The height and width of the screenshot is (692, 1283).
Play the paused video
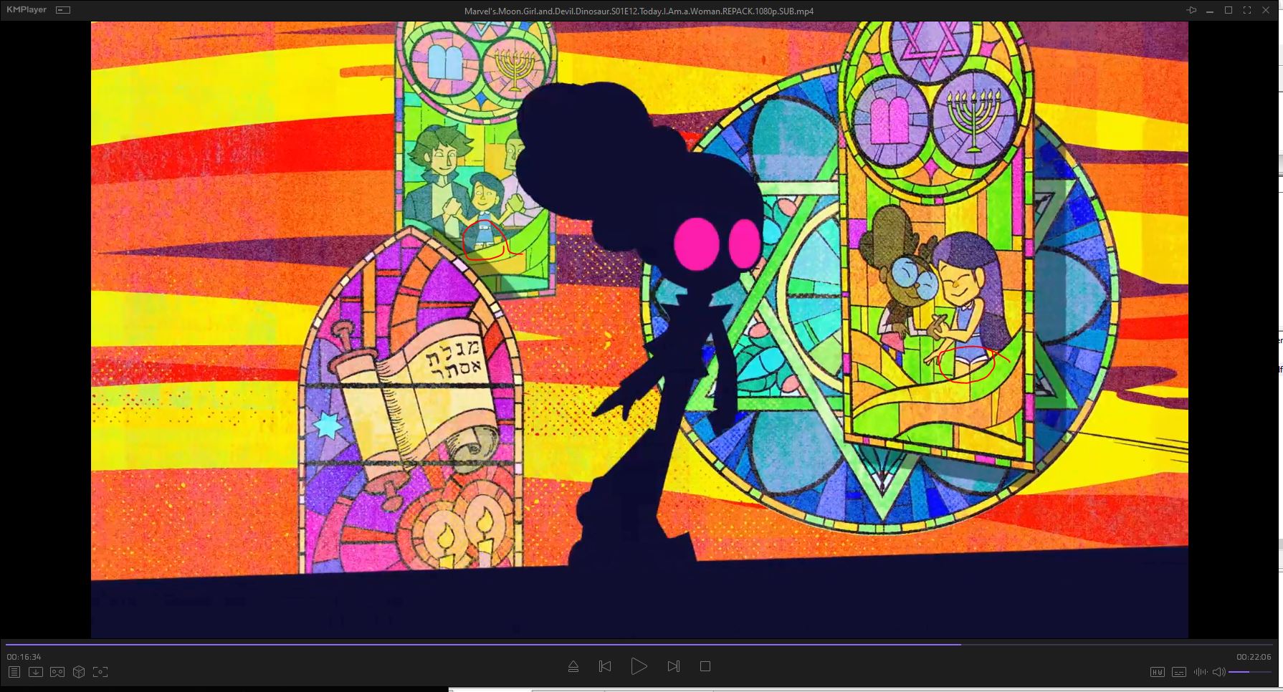[639, 667]
